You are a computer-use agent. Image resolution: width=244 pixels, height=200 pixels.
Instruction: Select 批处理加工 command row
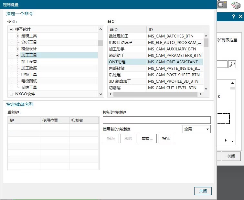[x=155, y=36]
